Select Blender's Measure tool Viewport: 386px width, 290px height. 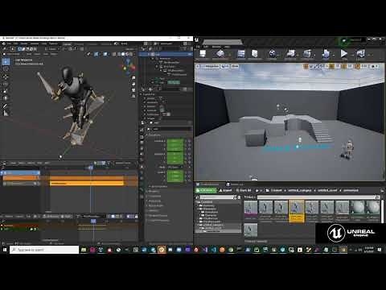click(6, 114)
